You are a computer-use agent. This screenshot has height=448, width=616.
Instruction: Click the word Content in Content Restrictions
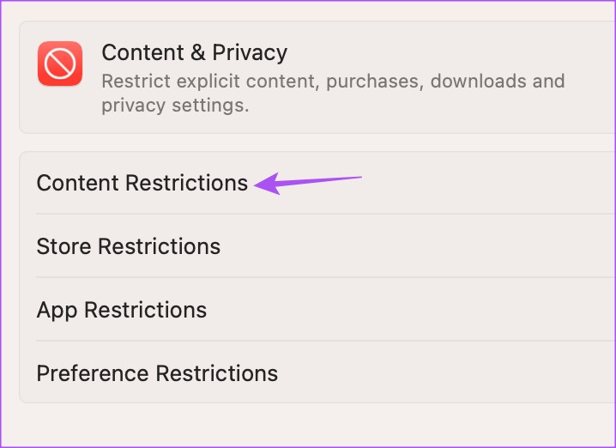point(77,183)
